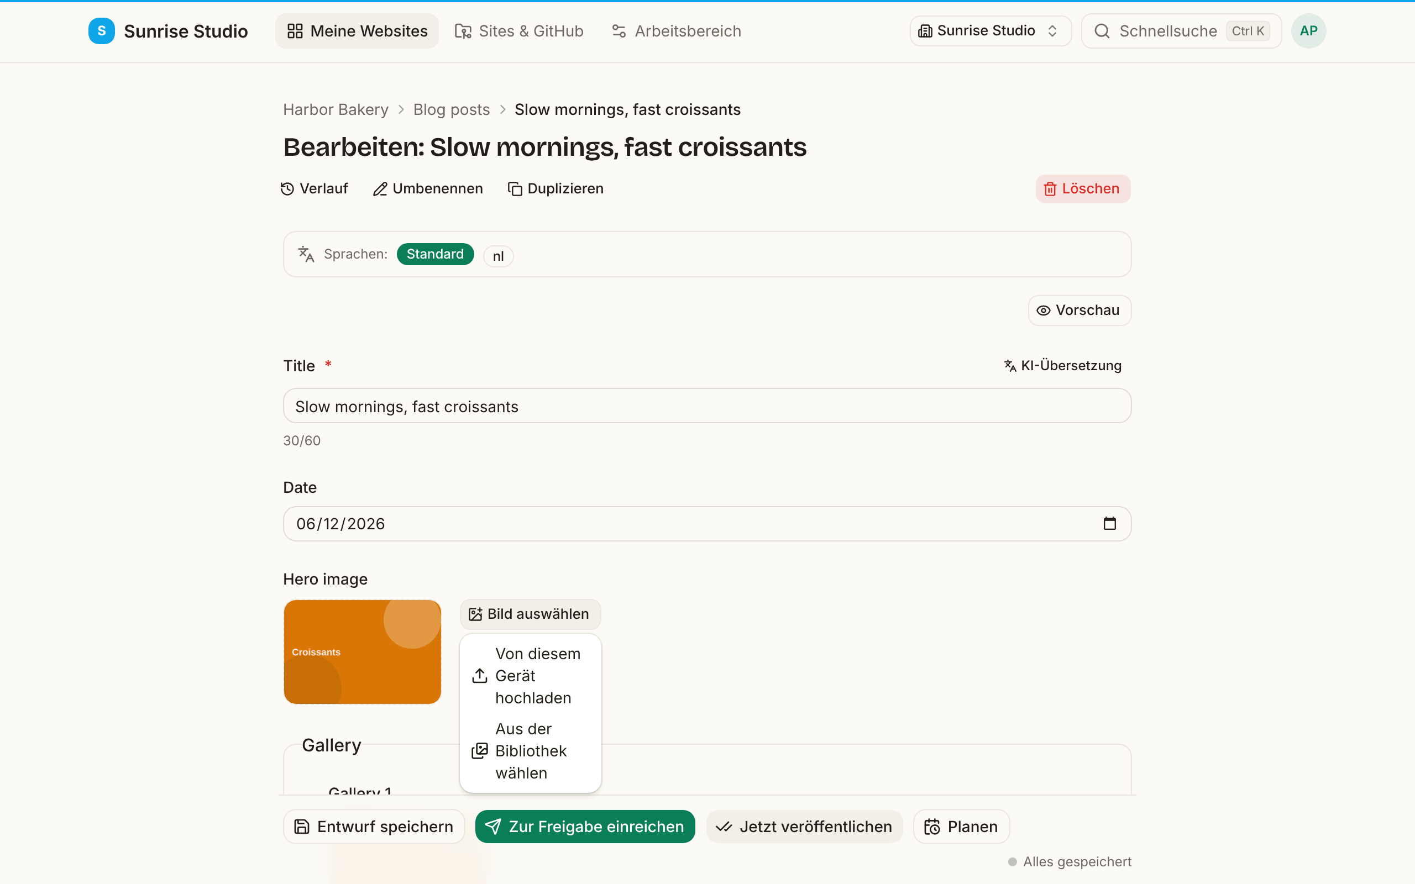Open the Planen scheduler

(961, 827)
